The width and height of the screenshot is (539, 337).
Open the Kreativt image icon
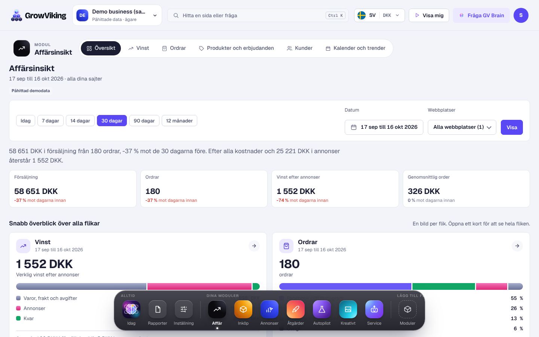[348, 309]
